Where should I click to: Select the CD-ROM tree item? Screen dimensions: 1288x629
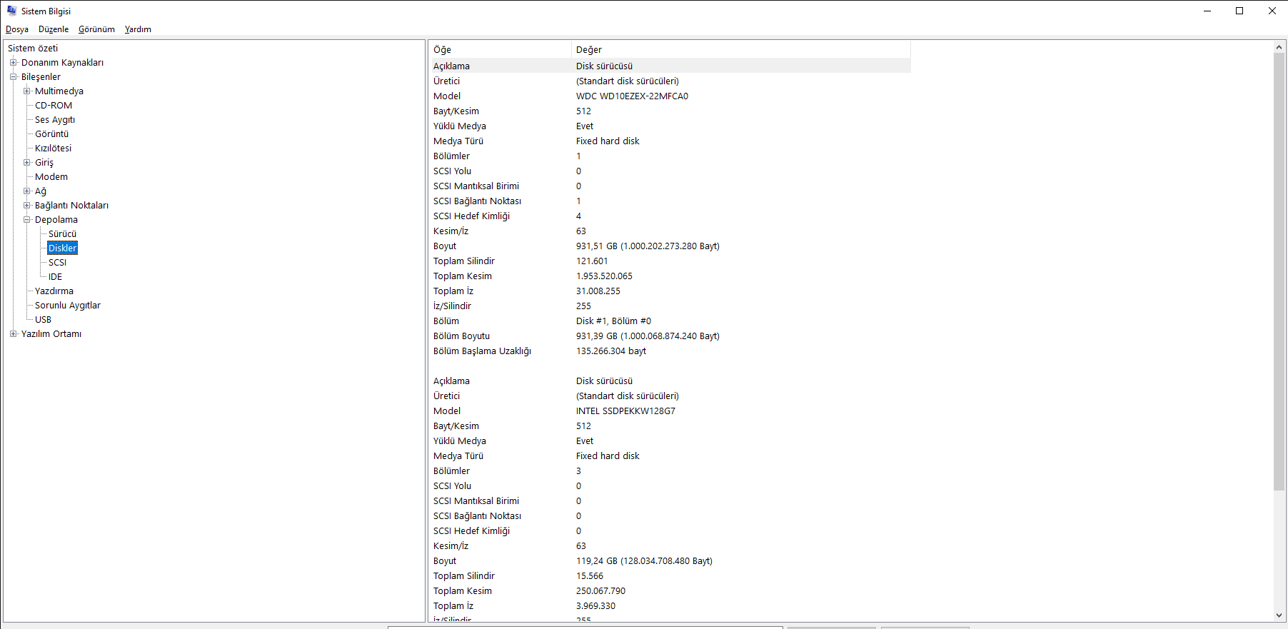tap(54, 106)
